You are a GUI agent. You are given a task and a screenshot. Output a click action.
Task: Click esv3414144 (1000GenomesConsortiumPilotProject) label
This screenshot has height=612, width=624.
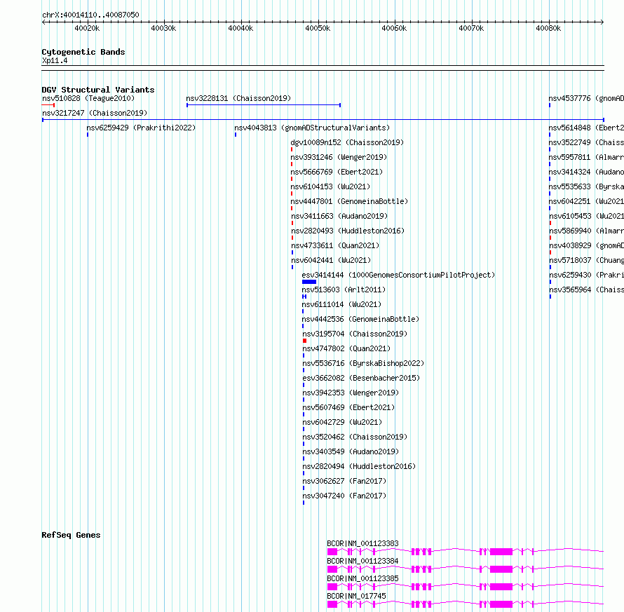(x=398, y=275)
